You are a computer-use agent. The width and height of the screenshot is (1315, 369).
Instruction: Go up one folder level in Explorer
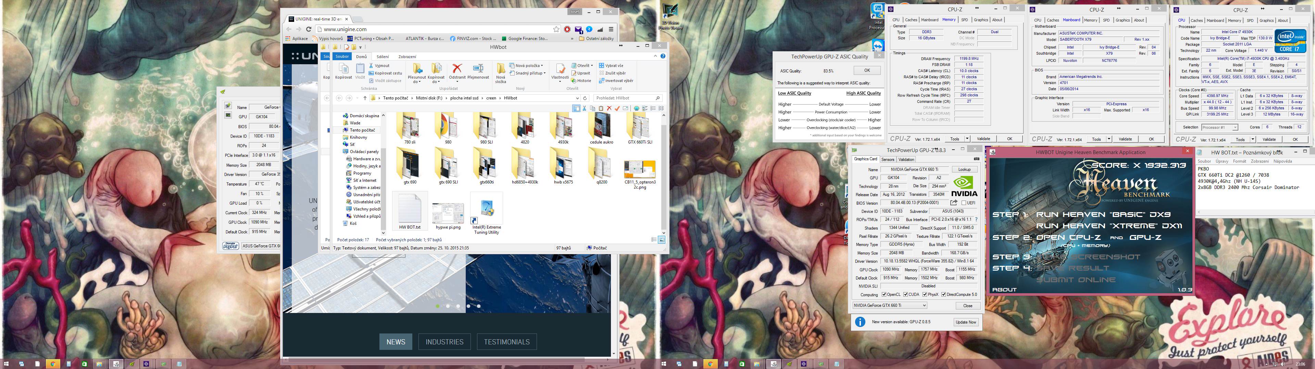(x=364, y=98)
